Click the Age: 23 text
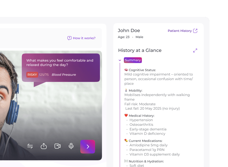 click(x=124, y=37)
